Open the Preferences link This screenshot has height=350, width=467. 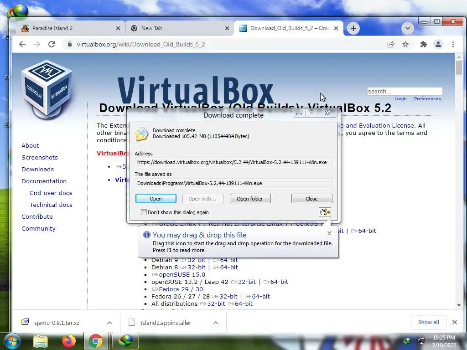[x=427, y=99]
